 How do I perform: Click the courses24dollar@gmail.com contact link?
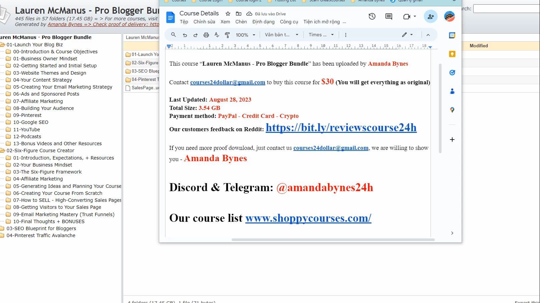228,82
